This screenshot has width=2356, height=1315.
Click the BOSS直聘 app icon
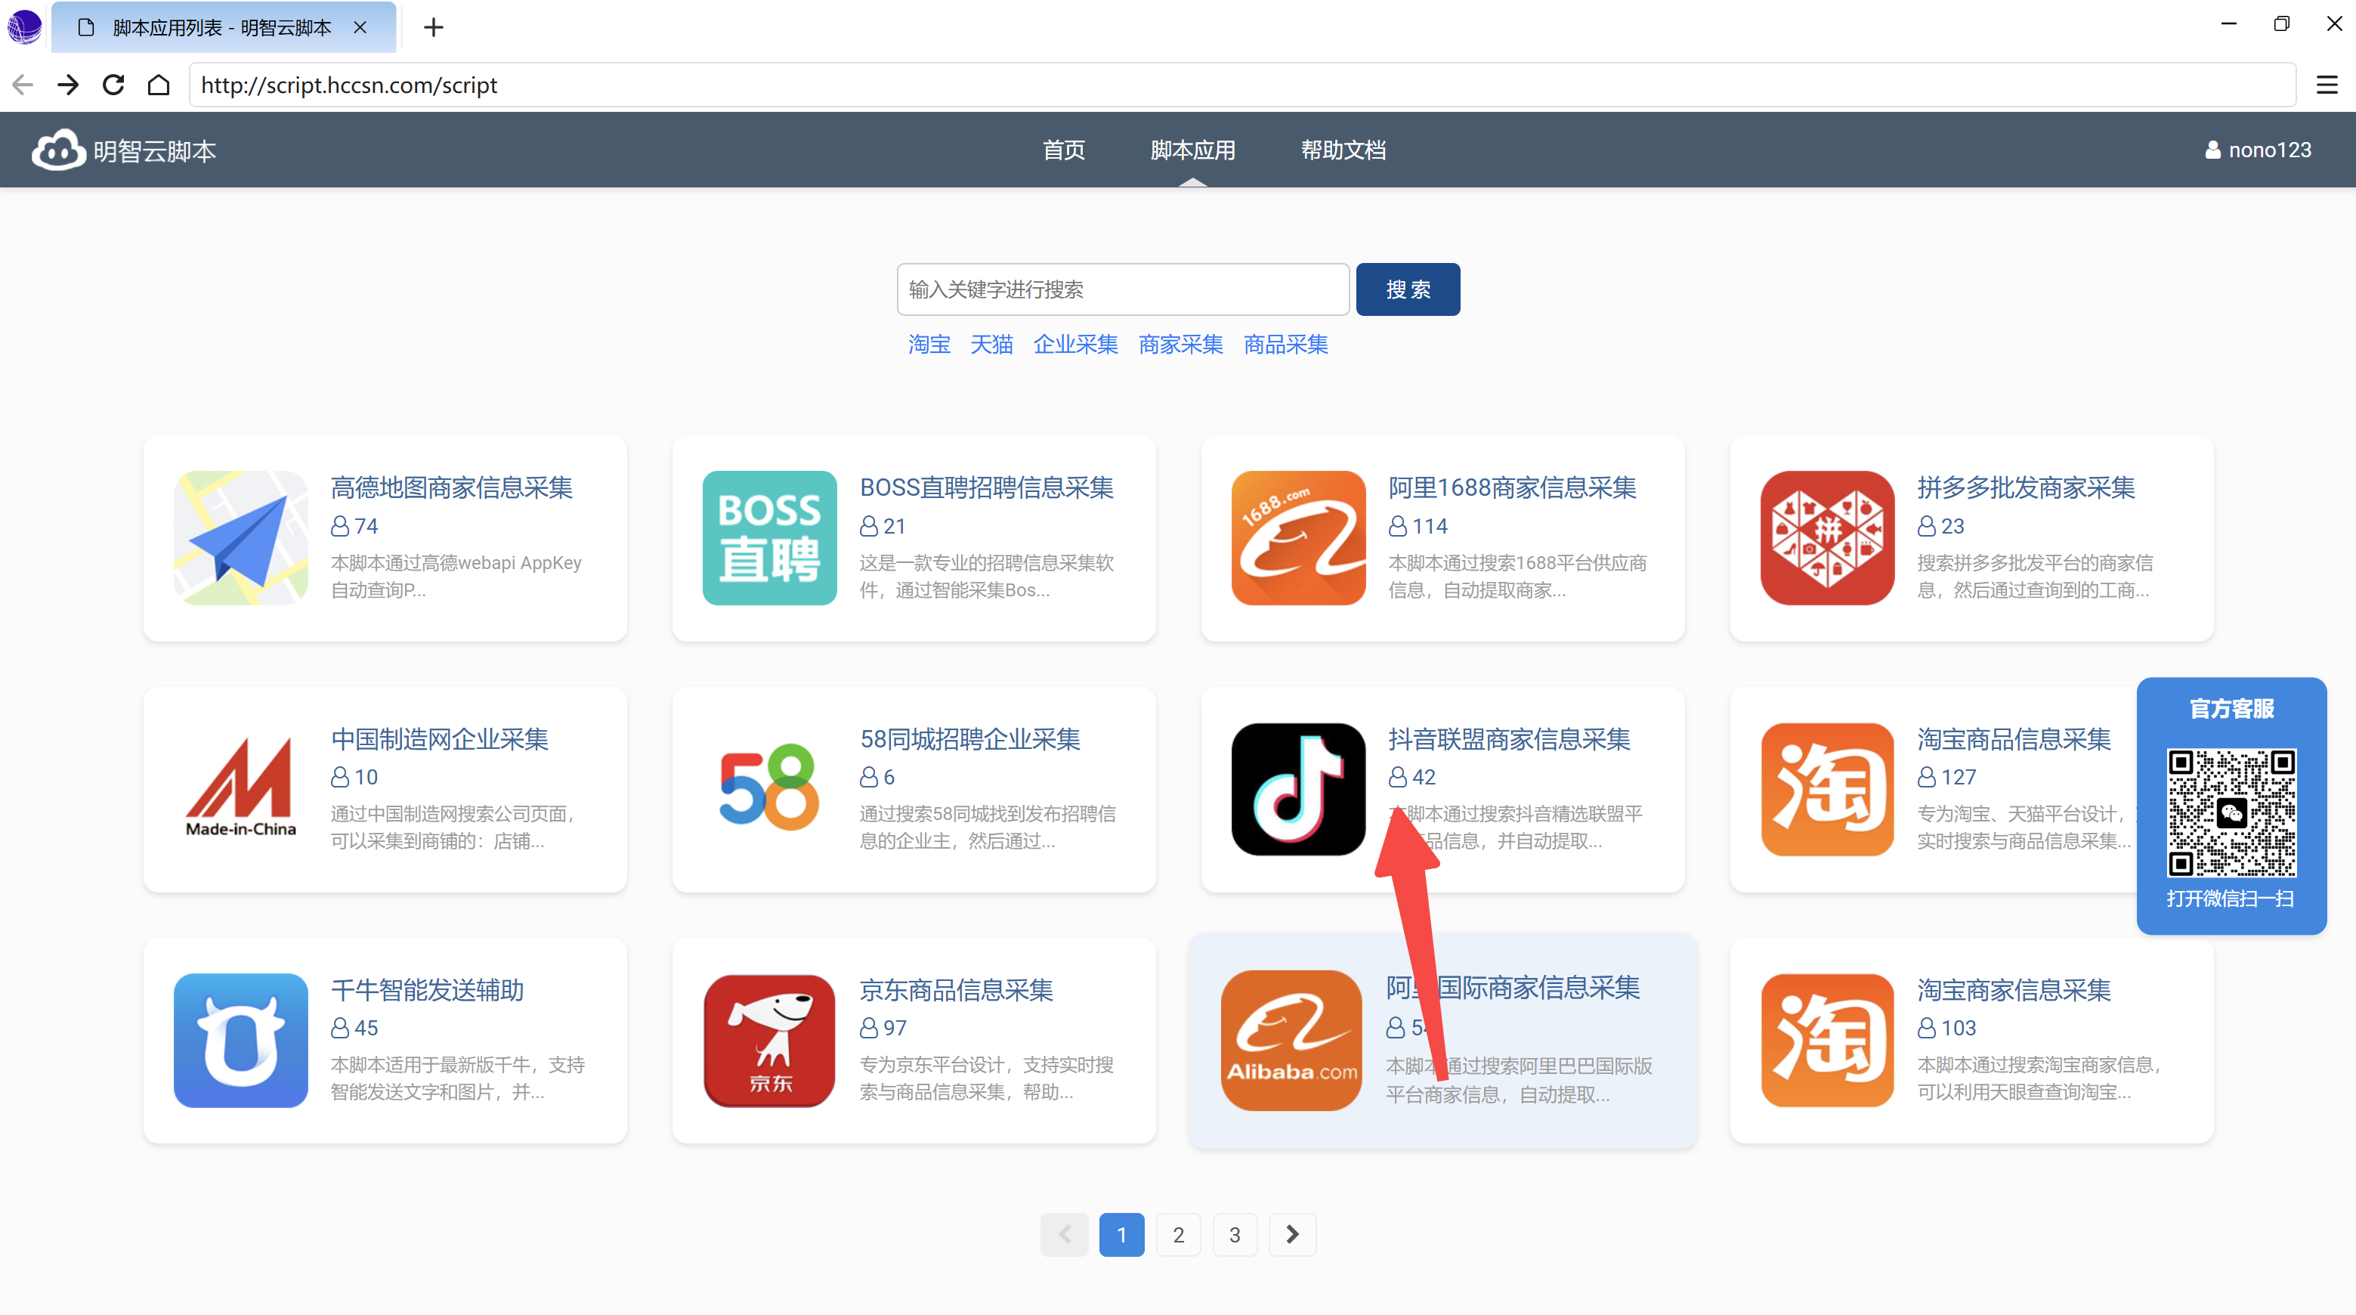769,537
